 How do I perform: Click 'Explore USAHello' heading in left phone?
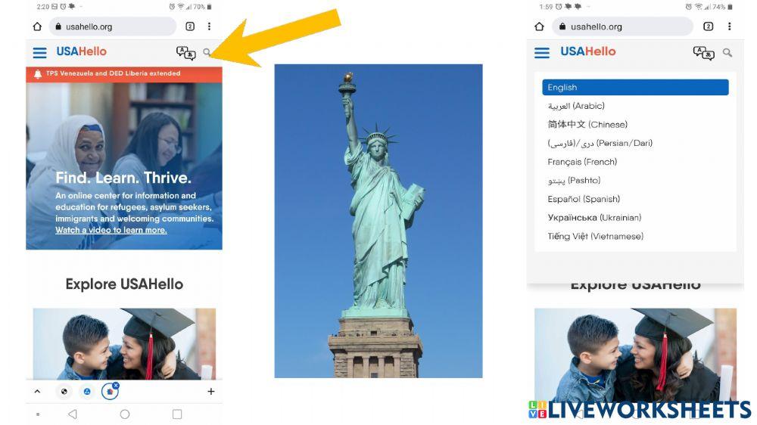click(x=124, y=284)
